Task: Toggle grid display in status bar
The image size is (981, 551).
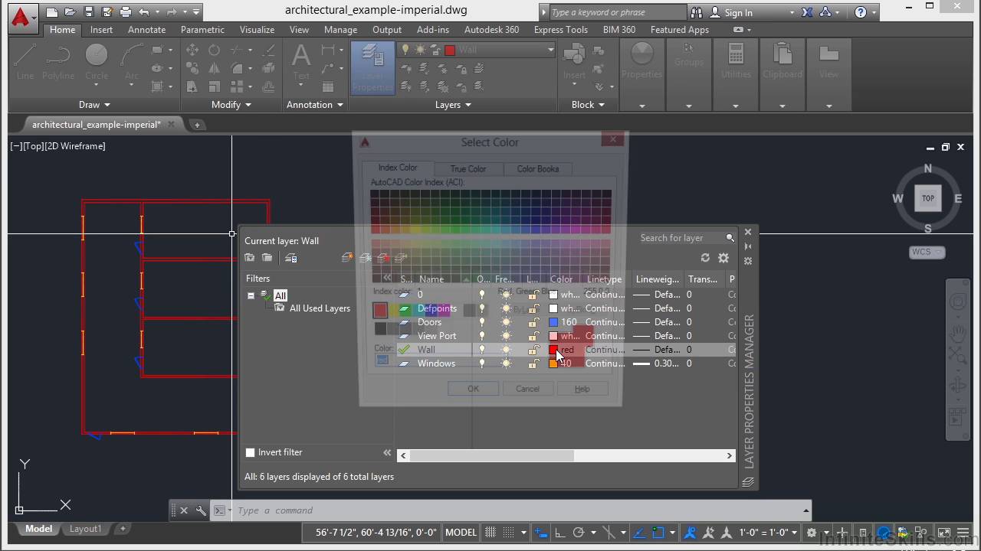Action: coord(490,533)
